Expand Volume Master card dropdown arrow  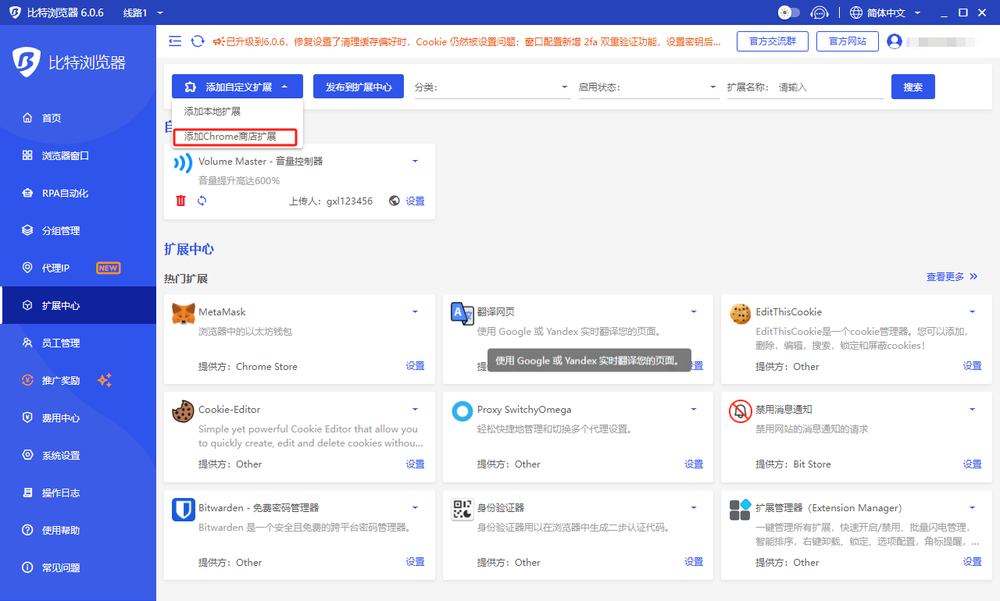(416, 161)
